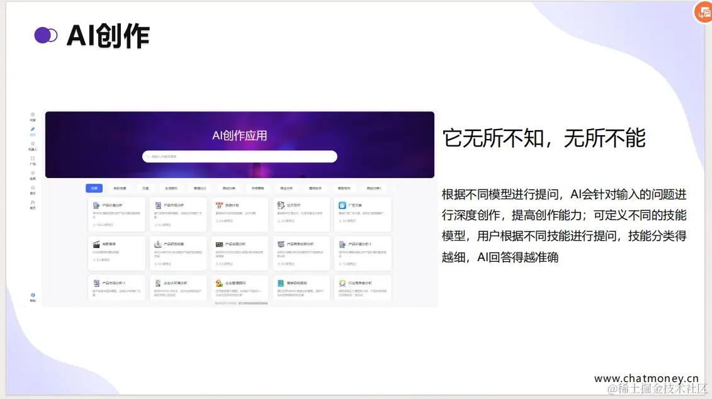Click the 企业大环境分析 card icon

click(x=158, y=283)
